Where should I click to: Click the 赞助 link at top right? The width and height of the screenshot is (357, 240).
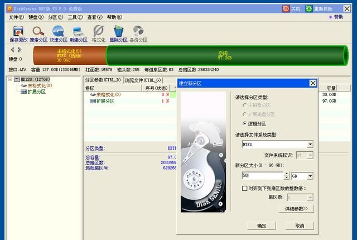[x=339, y=17]
